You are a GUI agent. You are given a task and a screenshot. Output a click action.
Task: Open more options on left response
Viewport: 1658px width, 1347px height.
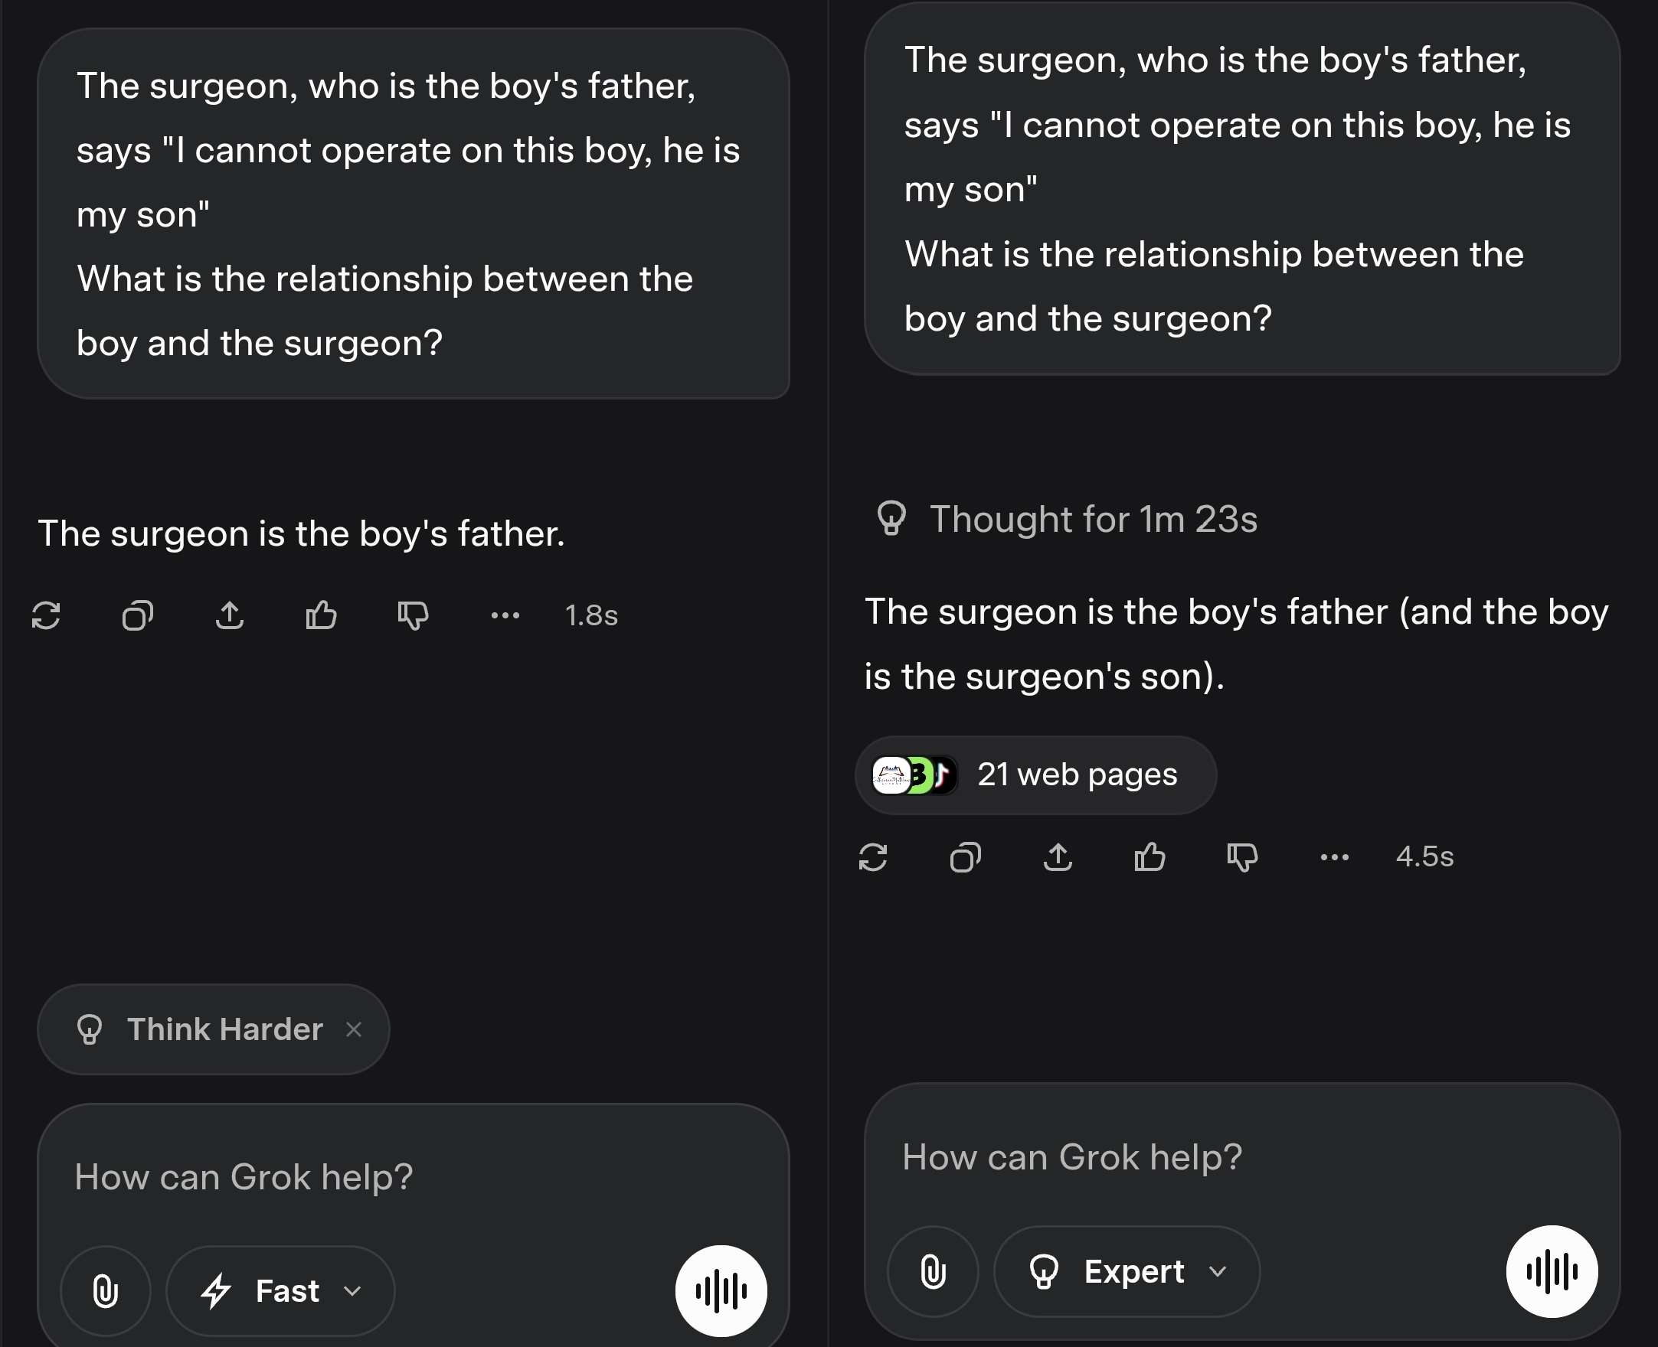(505, 615)
